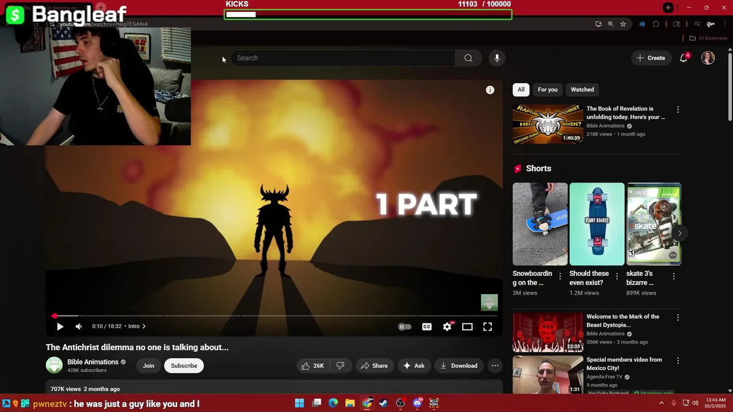Open YouTube notifications bell
This screenshot has height=412, width=733.
[684, 58]
